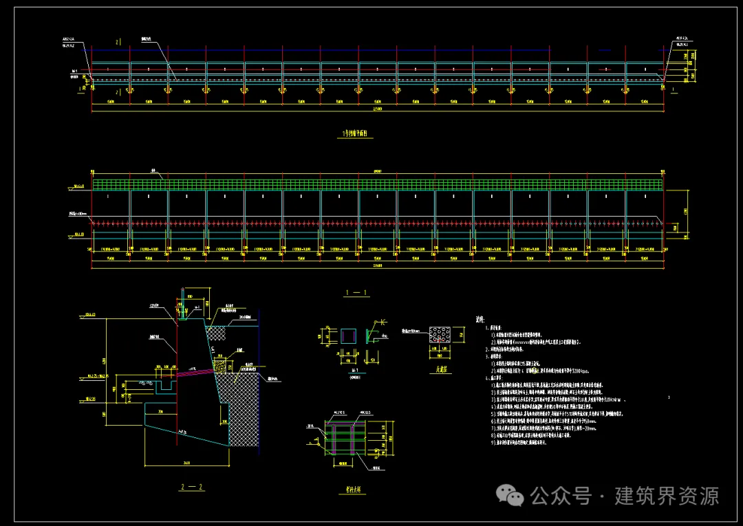Select the '桩柱大样' detail title
The width and height of the screenshot is (743, 526).
[352, 490]
